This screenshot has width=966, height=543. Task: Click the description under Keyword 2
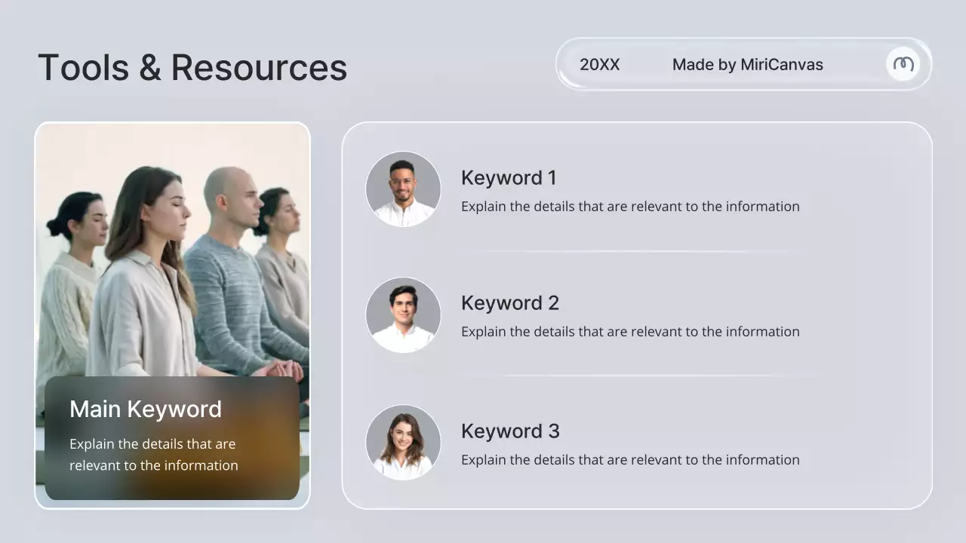(x=630, y=331)
